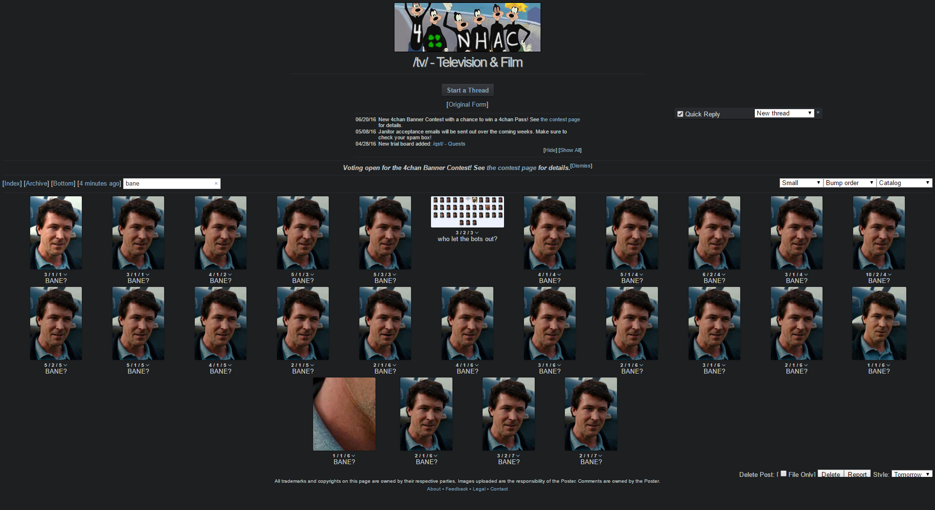
Task: Open the 'who let the bots out?' thread thumbnail
Action: tap(467, 212)
